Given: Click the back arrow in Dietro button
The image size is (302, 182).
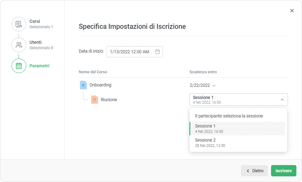Looking at the screenshot, I should [x=248, y=171].
